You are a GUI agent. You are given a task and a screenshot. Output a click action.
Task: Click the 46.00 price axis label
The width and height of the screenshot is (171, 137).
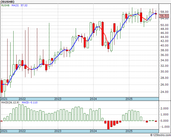(x=164, y=33)
